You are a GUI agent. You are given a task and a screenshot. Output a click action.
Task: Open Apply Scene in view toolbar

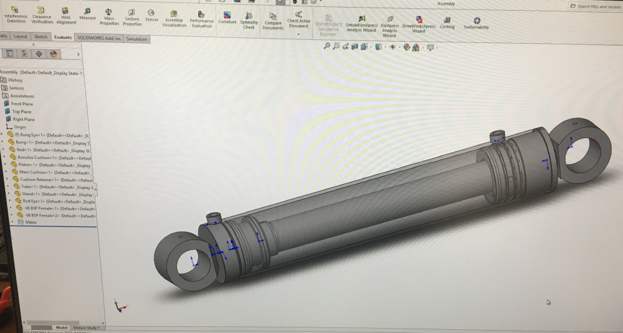416,48
